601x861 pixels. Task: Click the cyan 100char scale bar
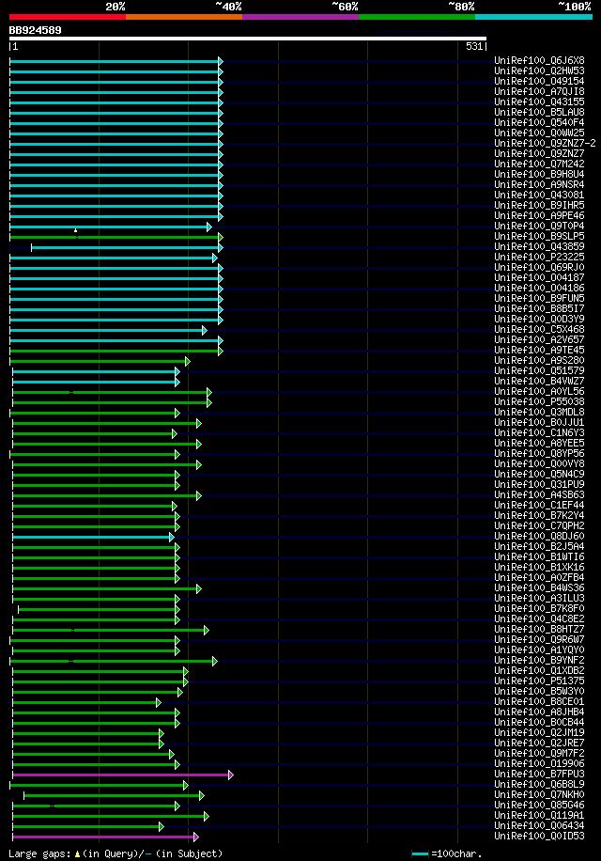tap(420, 854)
